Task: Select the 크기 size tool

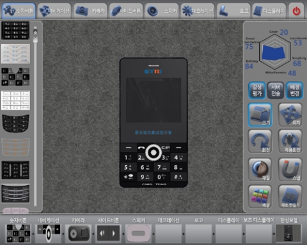Action: 260,115
